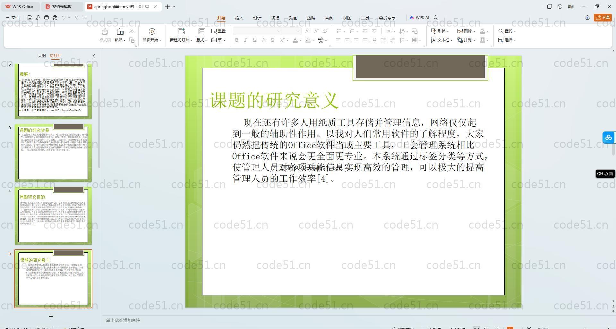Toggle Italic formatting
This screenshot has width=616, height=329.
246,40
